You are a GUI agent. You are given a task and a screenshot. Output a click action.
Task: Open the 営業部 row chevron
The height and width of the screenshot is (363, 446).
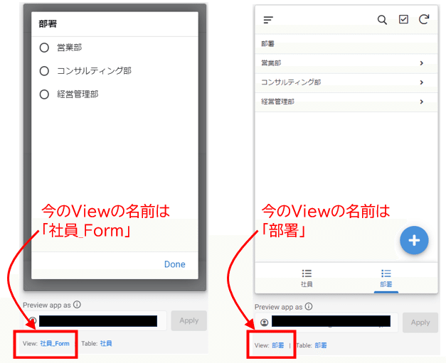pyautogui.click(x=422, y=63)
